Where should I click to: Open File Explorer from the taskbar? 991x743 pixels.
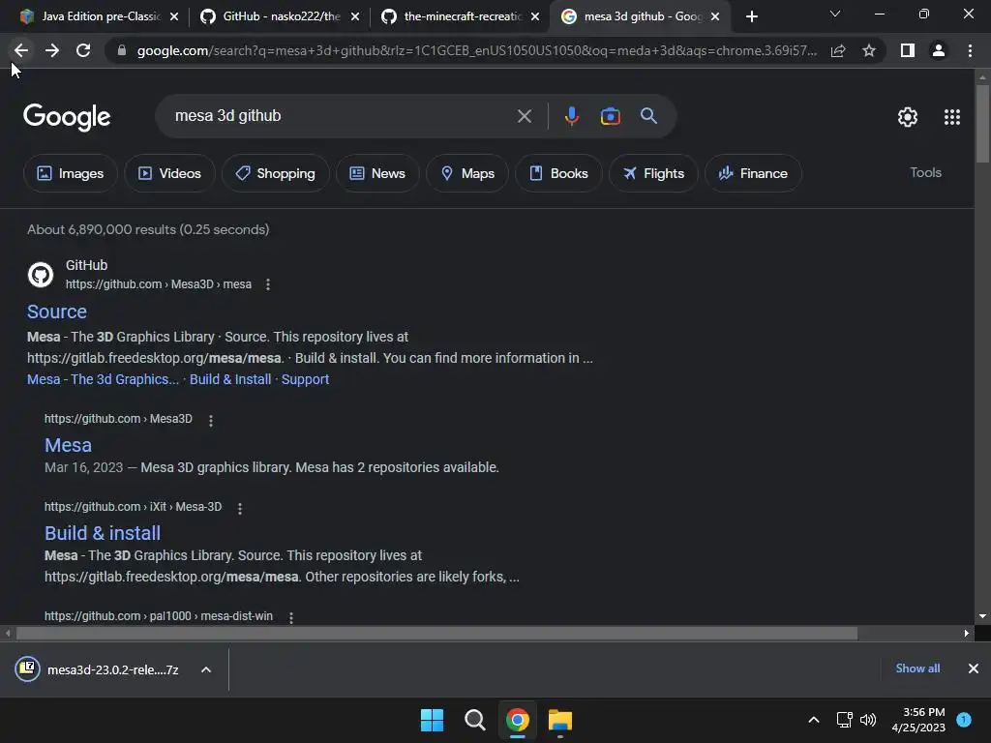[x=560, y=720]
